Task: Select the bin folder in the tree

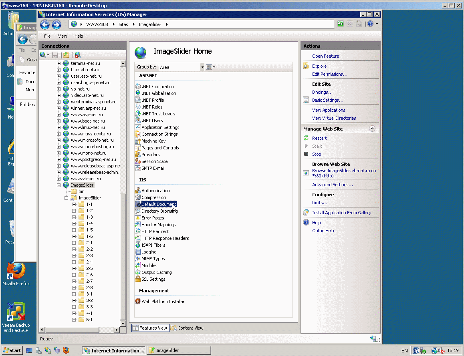Action: point(81,191)
